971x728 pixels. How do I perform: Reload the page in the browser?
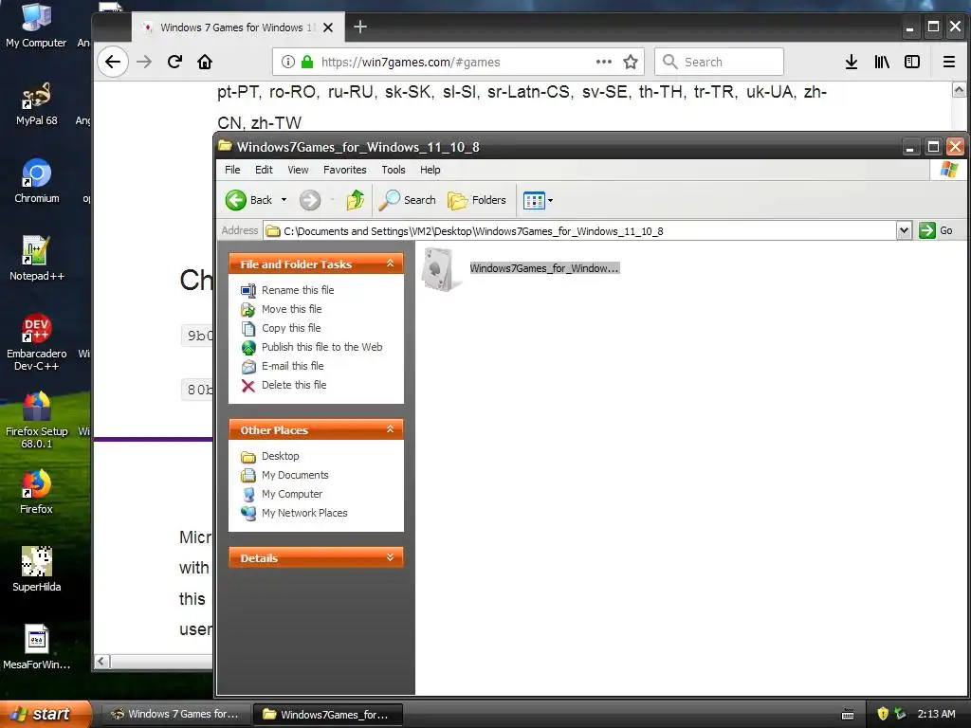pyautogui.click(x=174, y=62)
